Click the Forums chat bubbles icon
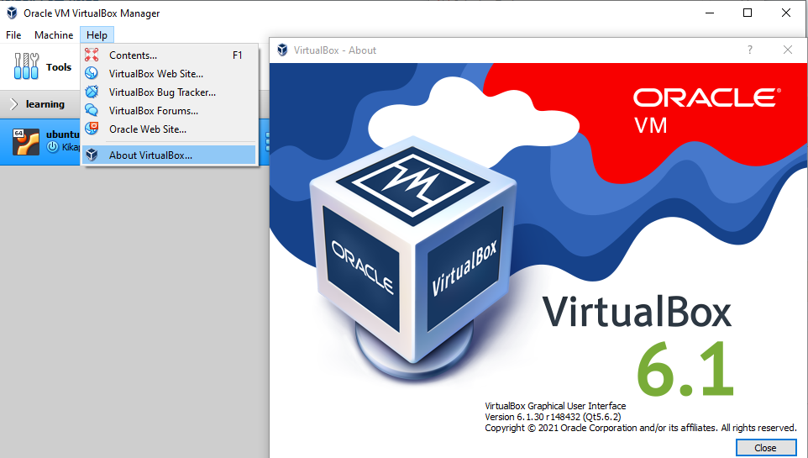 (x=92, y=110)
